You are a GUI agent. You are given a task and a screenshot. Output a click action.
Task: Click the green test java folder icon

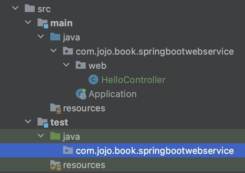[x=55, y=136]
